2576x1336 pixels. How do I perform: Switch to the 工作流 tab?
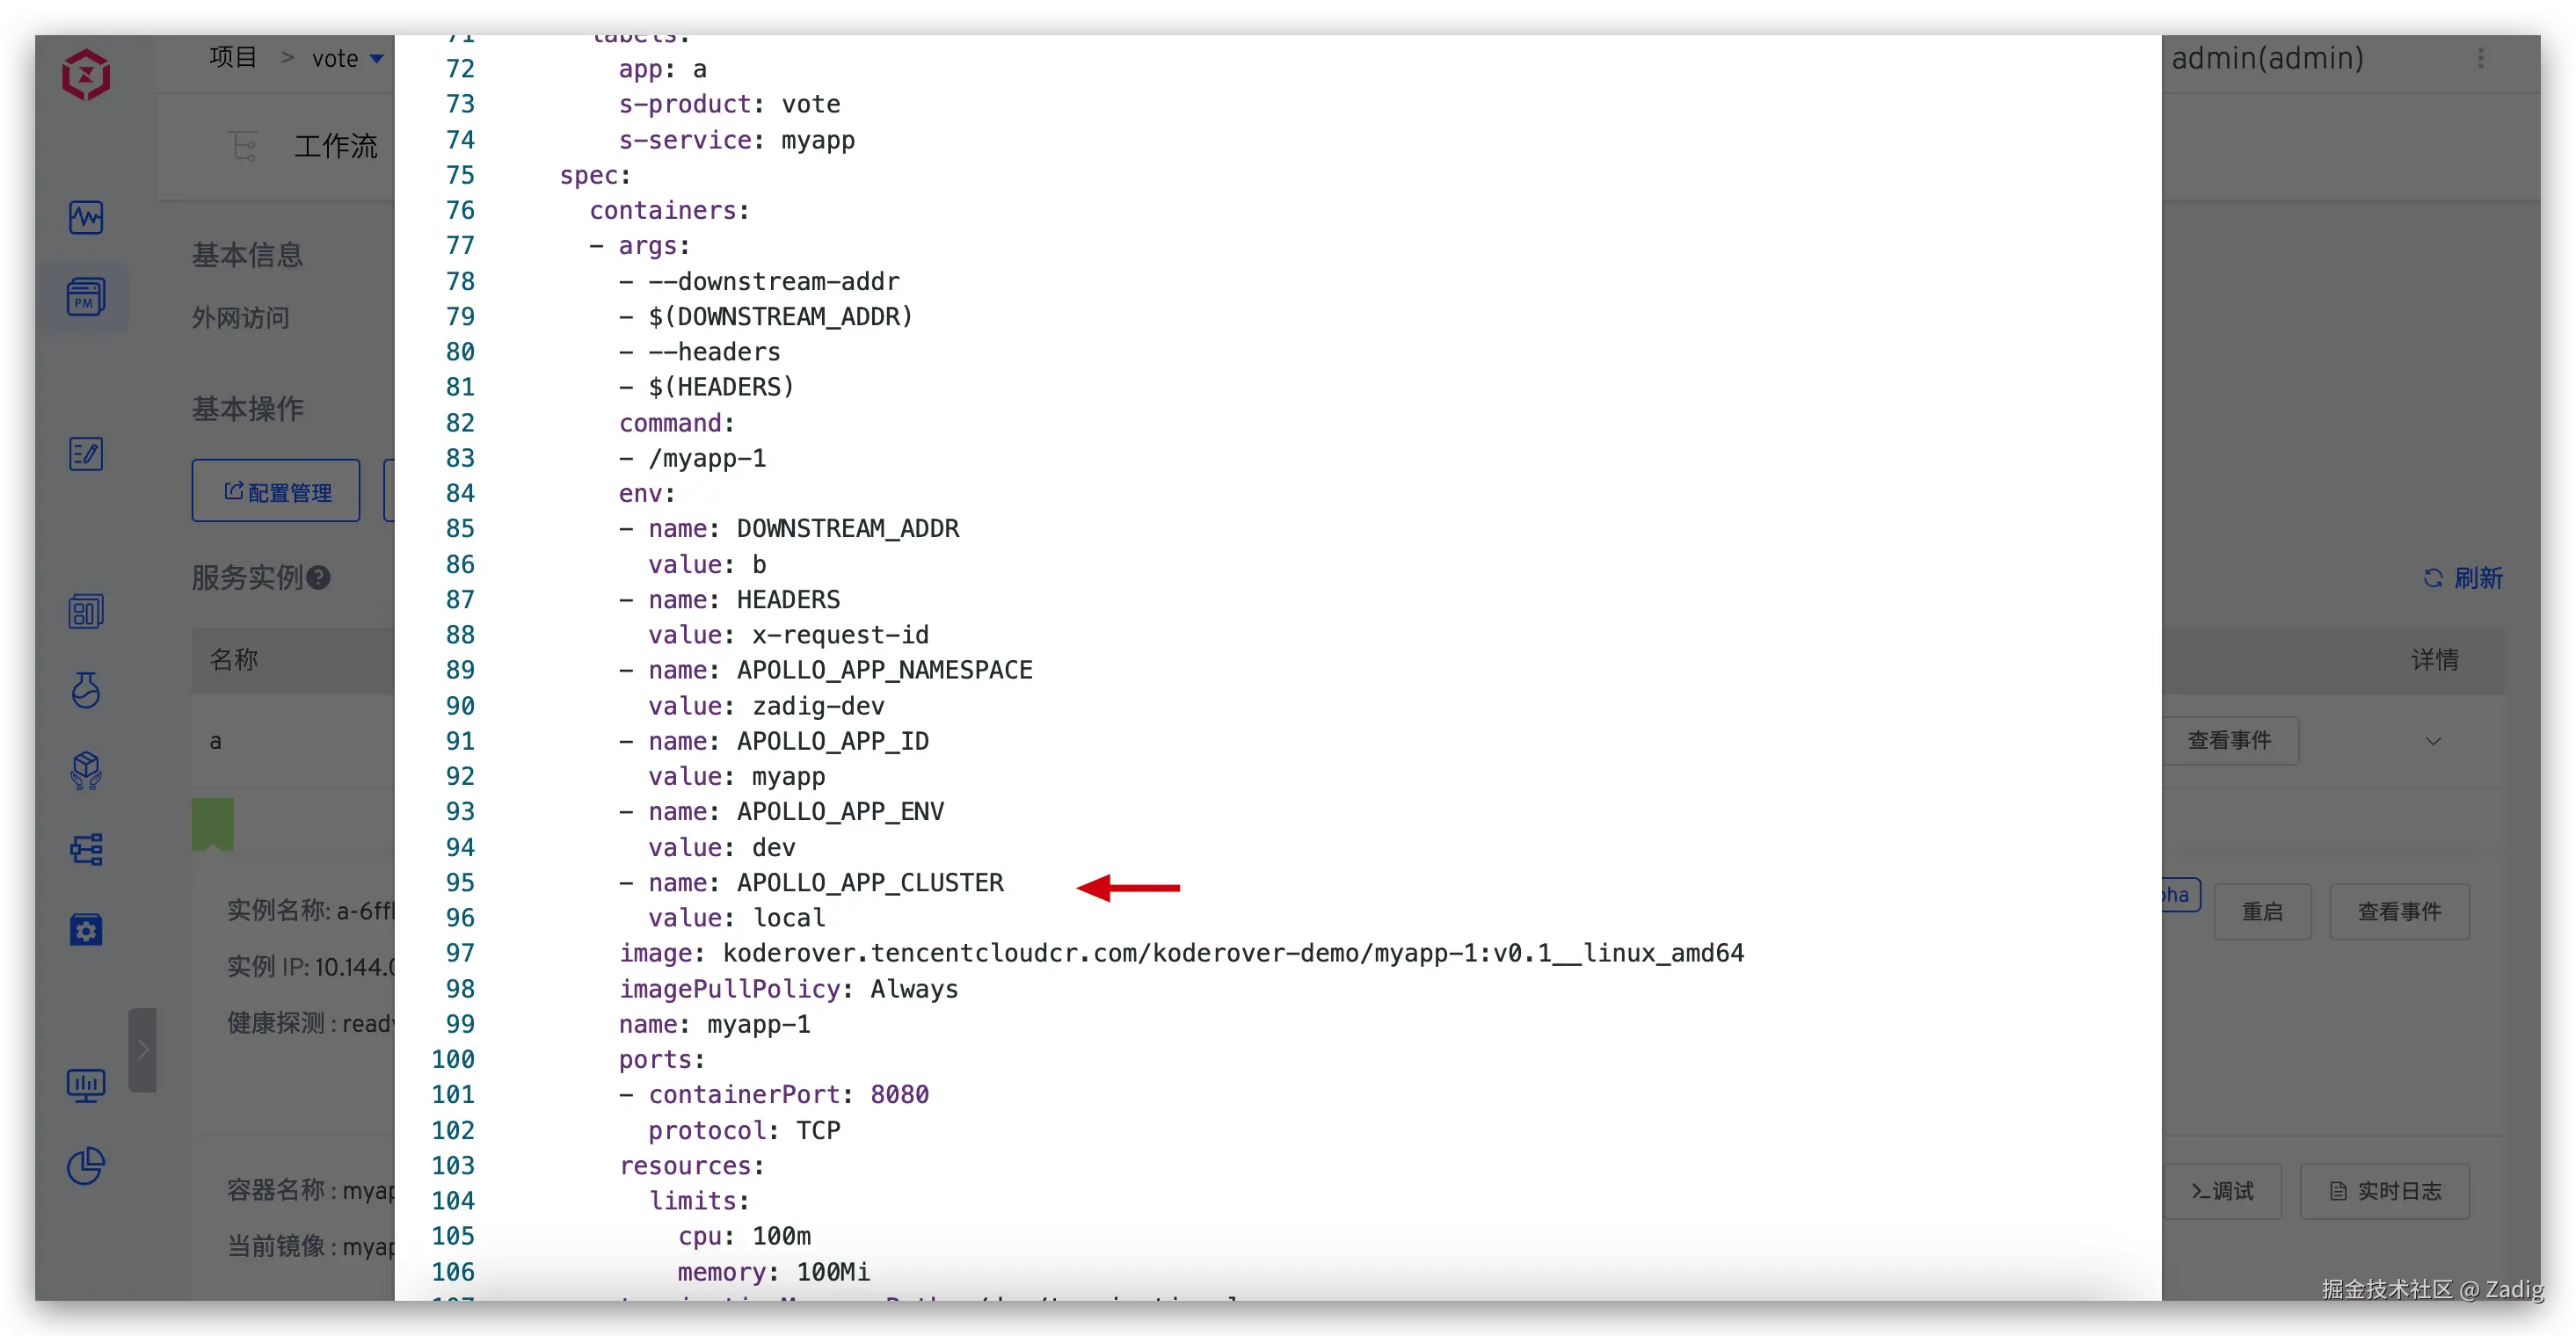tap(335, 146)
